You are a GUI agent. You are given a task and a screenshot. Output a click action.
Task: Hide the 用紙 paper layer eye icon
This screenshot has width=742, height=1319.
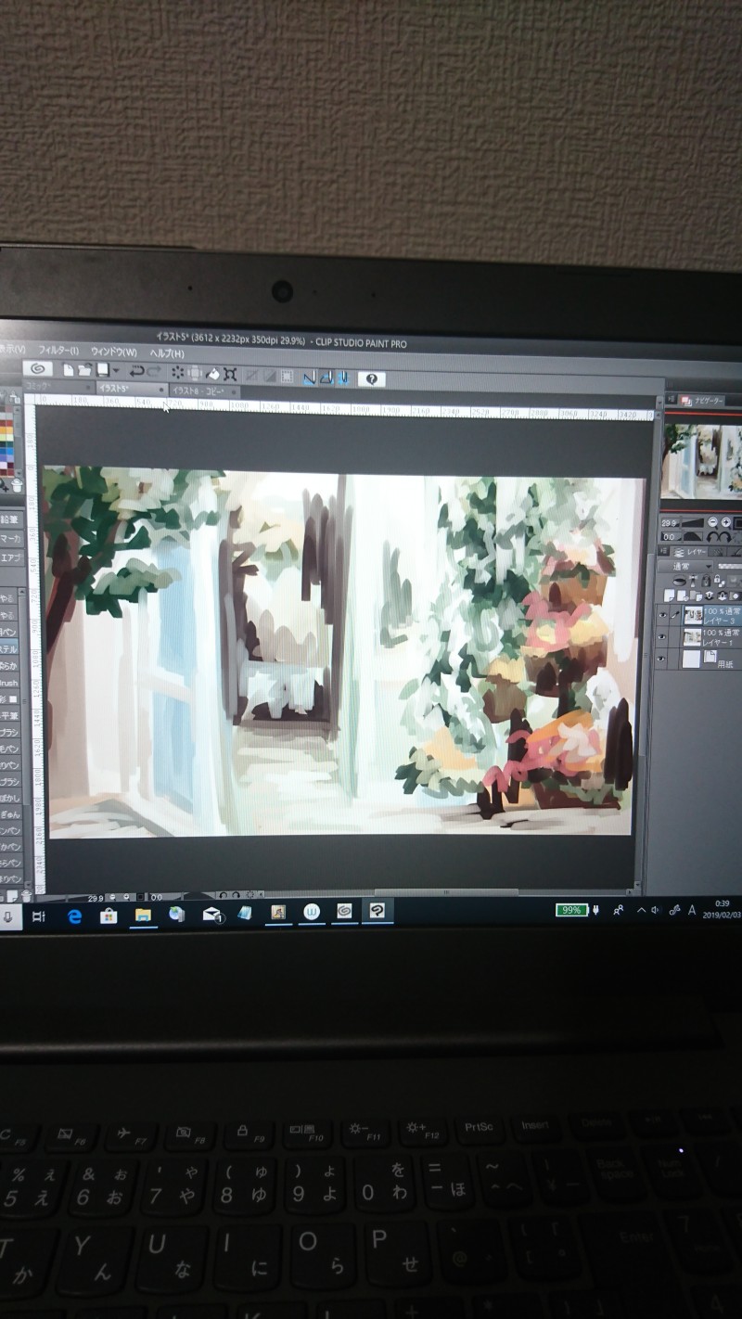click(662, 659)
